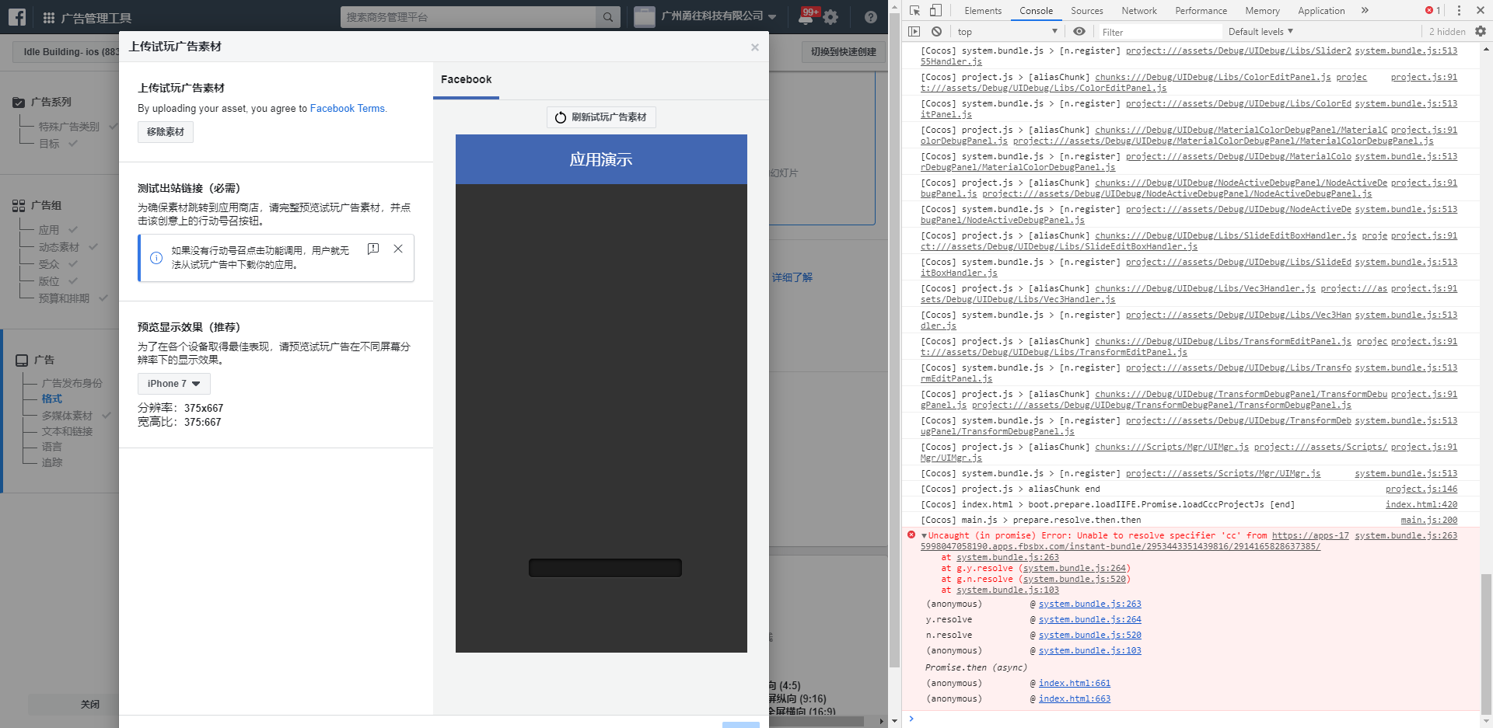Image resolution: width=1493 pixels, height=728 pixels.
Task: Click the 广告 section icon
Action: coord(22,361)
